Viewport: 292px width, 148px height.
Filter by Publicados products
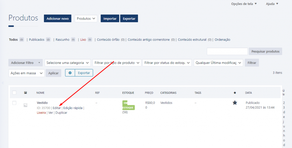(x=37, y=40)
